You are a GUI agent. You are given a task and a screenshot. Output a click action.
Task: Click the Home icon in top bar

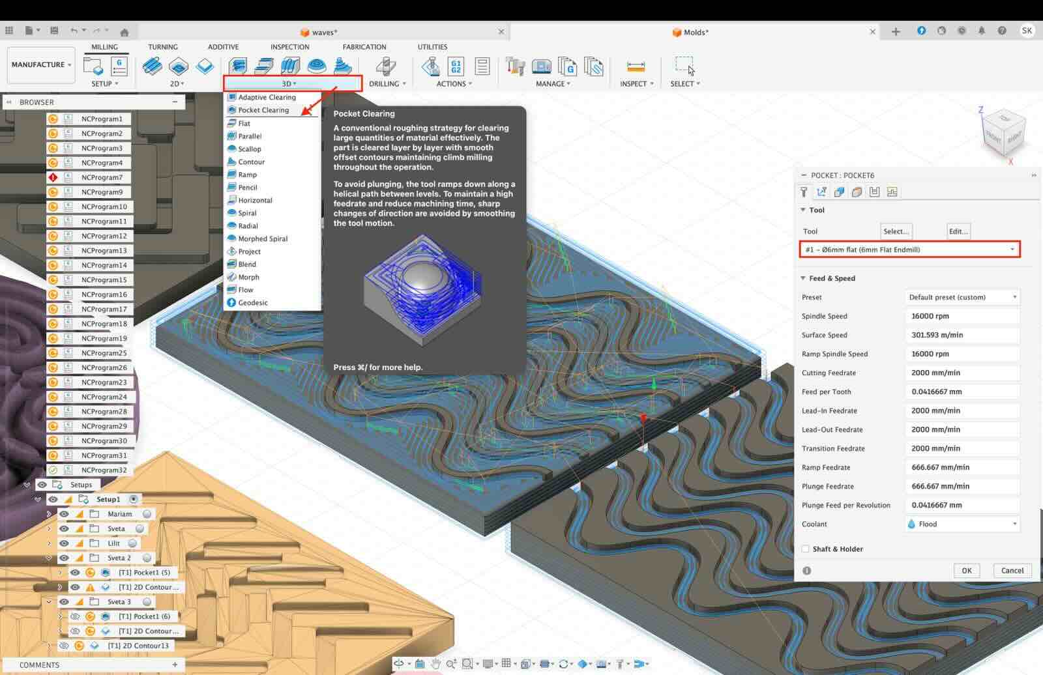(x=125, y=32)
